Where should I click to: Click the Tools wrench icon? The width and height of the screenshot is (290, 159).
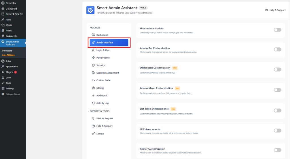3,83
